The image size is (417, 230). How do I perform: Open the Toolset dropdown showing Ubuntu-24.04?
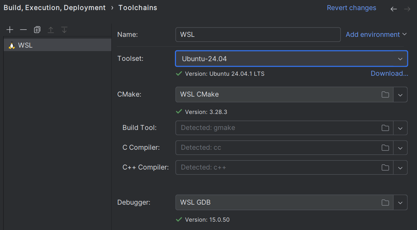(x=400, y=58)
